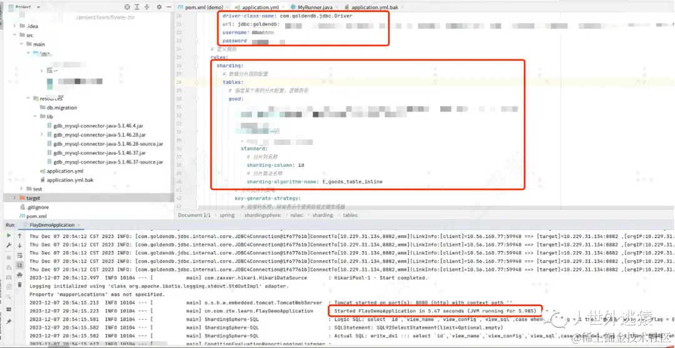675x348 pixels.
Task: Pin the Run tab with the pin icon
Action: pos(9,321)
